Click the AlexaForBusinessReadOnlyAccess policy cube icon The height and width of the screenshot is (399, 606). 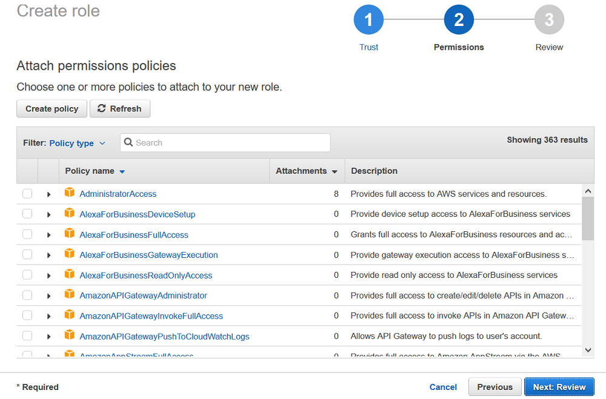[x=70, y=275]
